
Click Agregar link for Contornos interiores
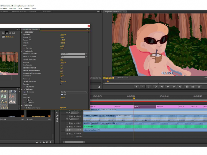pos(63,108)
